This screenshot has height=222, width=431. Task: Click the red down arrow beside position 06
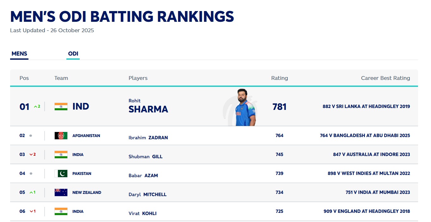31,211
